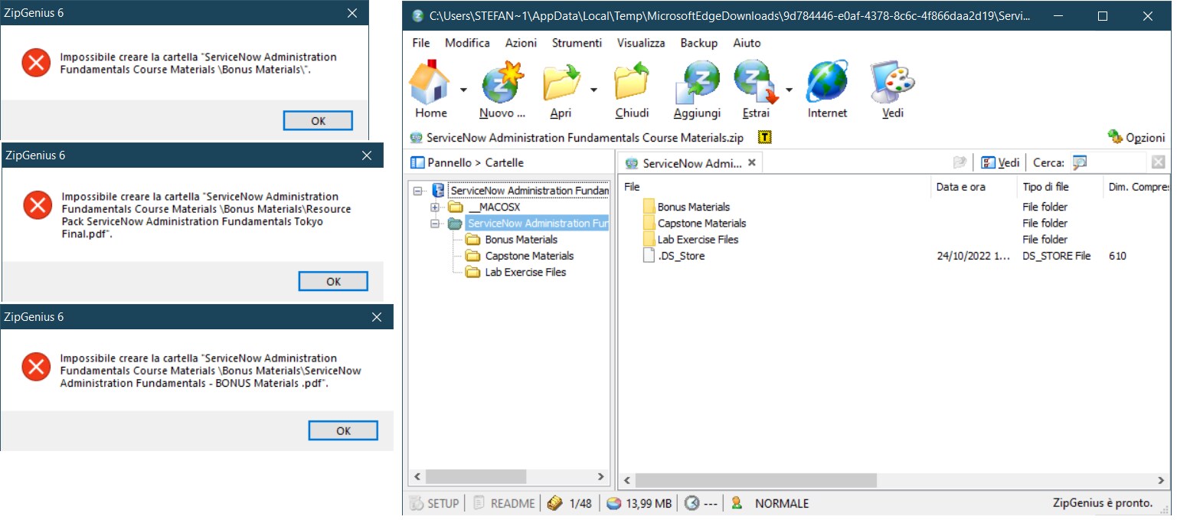The image size is (1177, 520).
Task: Open the Backup menu
Action: pyautogui.click(x=698, y=43)
